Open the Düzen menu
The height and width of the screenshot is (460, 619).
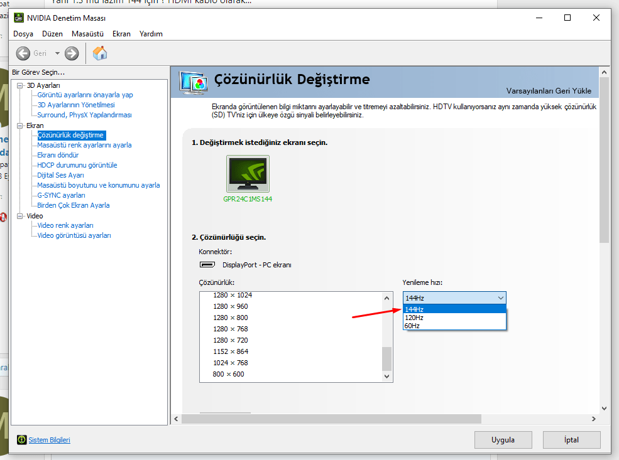point(53,34)
